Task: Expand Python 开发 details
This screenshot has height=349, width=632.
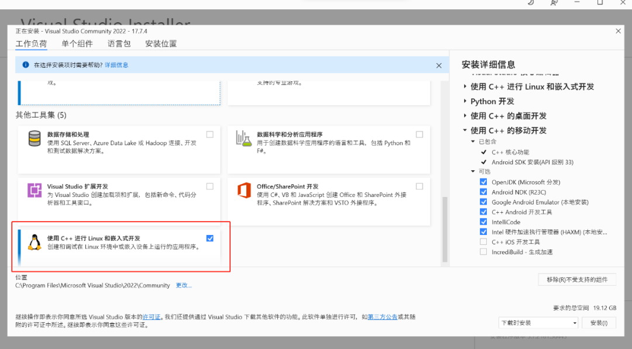Action: [465, 101]
